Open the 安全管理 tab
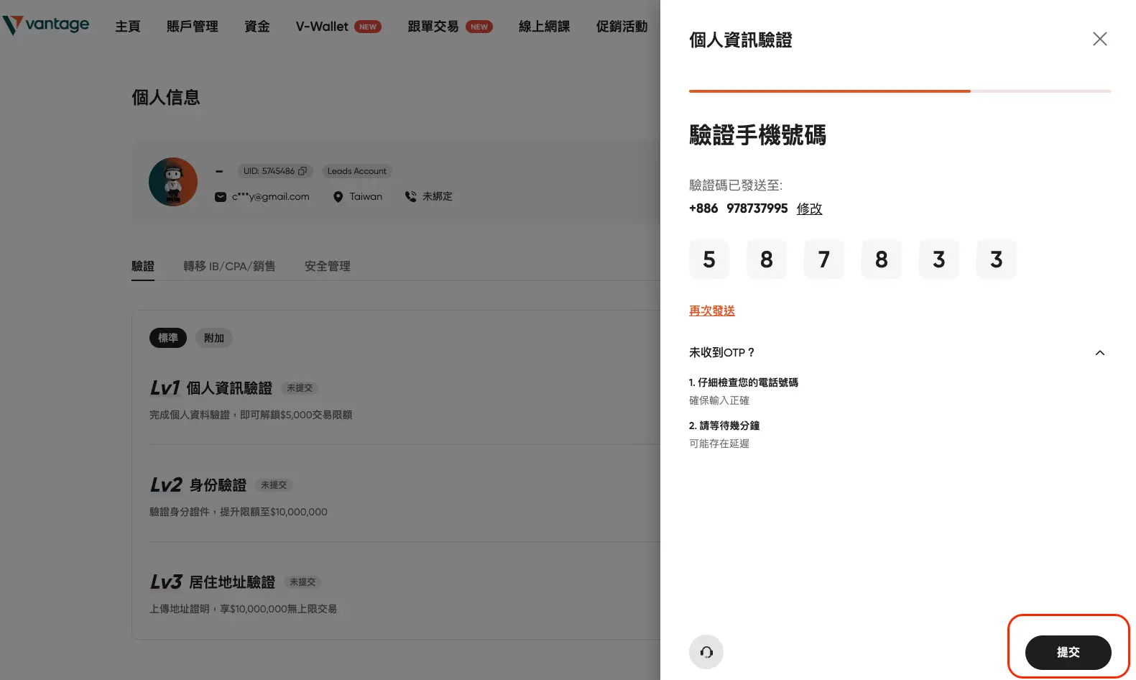Screen dimensions: 1136x680 click(327, 266)
